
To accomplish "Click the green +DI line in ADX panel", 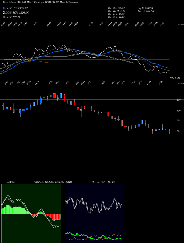I will tap(93, 237).
